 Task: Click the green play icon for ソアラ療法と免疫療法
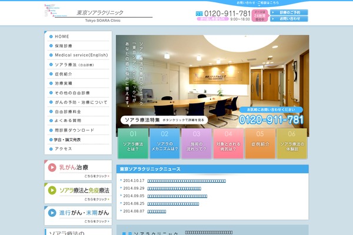(x=52, y=190)
